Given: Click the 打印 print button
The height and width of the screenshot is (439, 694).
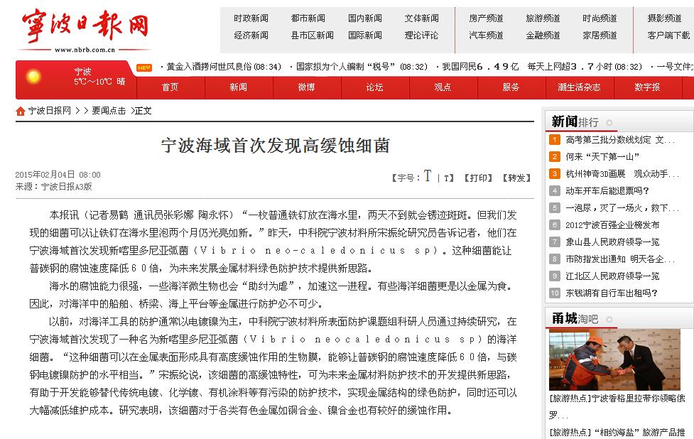Looking at the screenshot, I should (479, 178).
